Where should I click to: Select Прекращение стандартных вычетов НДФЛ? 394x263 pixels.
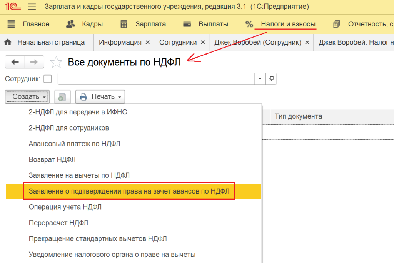coord(98,238)
